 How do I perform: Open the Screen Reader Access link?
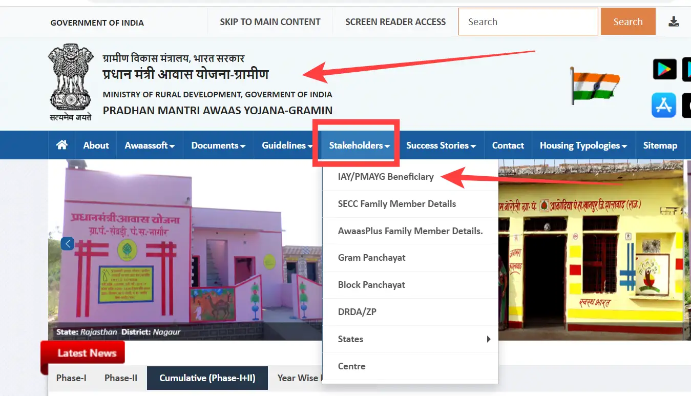coord(395,22)
